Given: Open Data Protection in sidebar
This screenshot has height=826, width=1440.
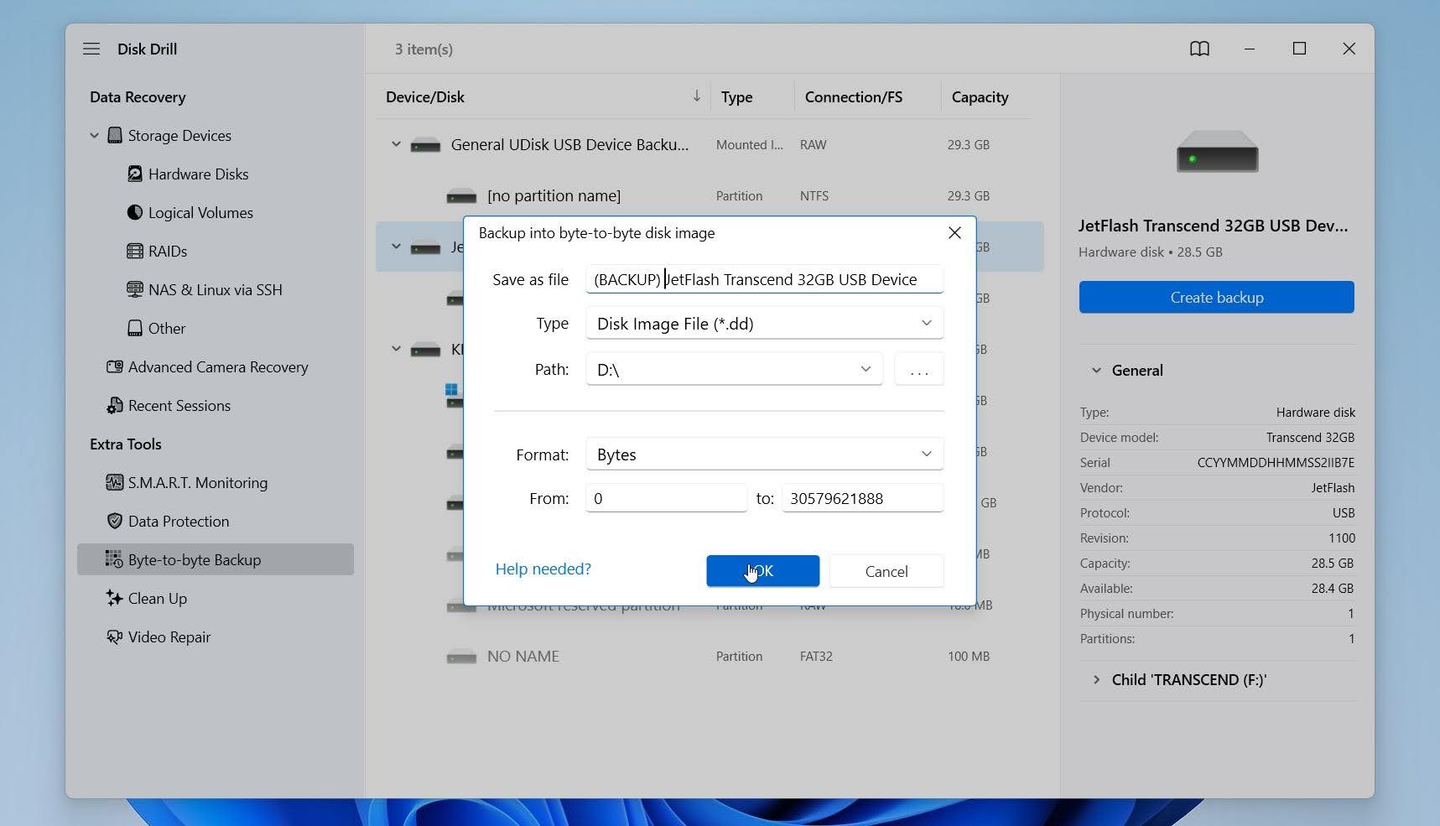Looking at the screenshot, I should pyautogui.click(x=179, y=522).
